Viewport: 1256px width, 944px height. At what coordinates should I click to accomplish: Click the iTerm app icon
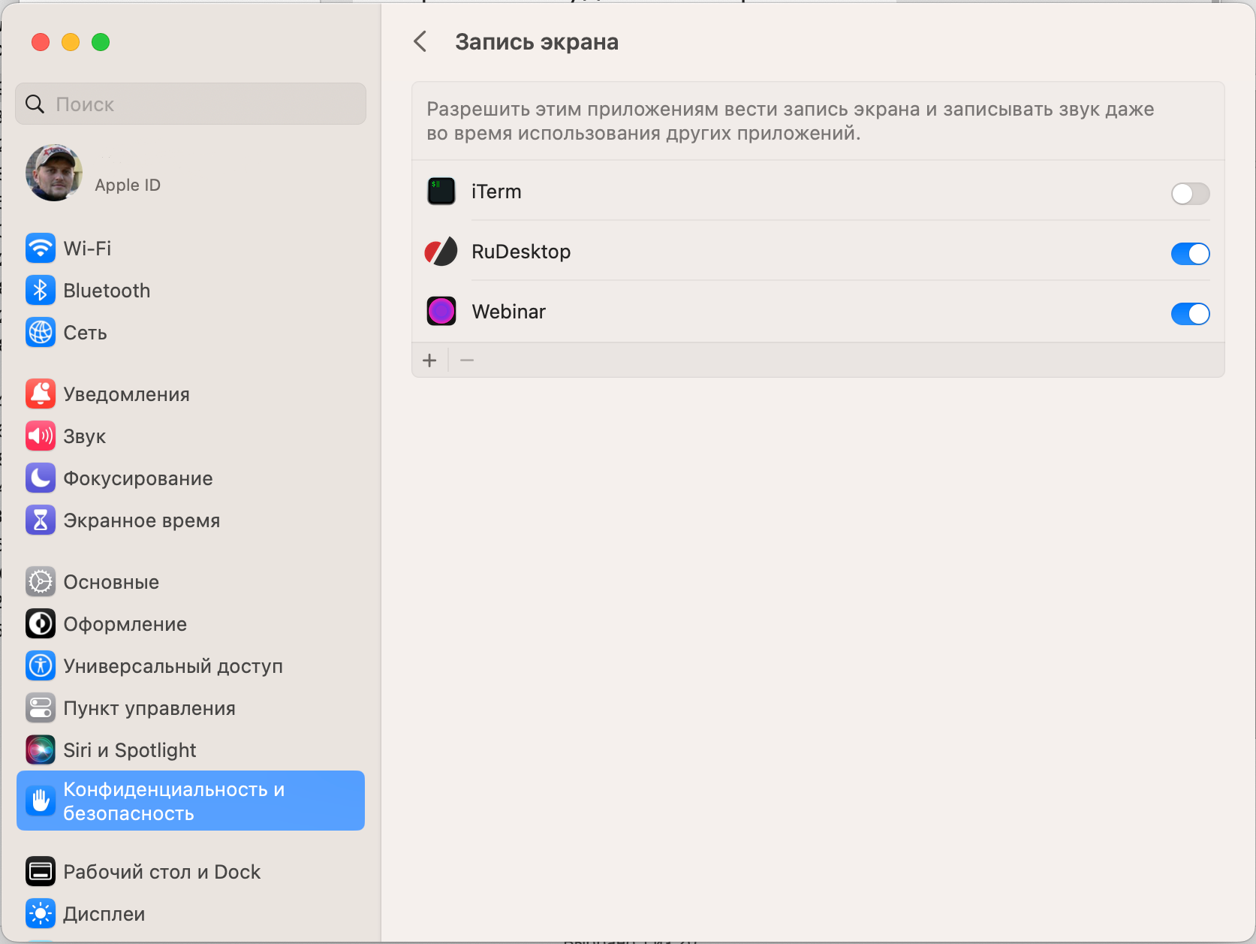tap(441, 192)
